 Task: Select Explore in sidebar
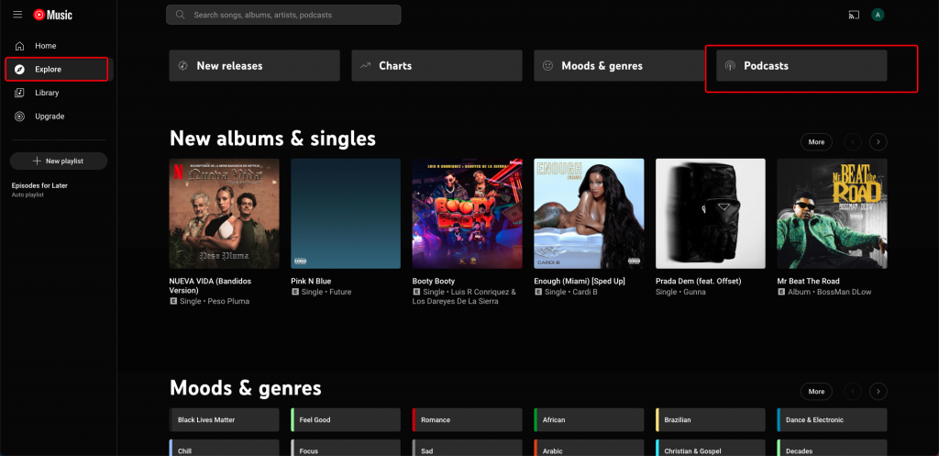click(59, 70)
